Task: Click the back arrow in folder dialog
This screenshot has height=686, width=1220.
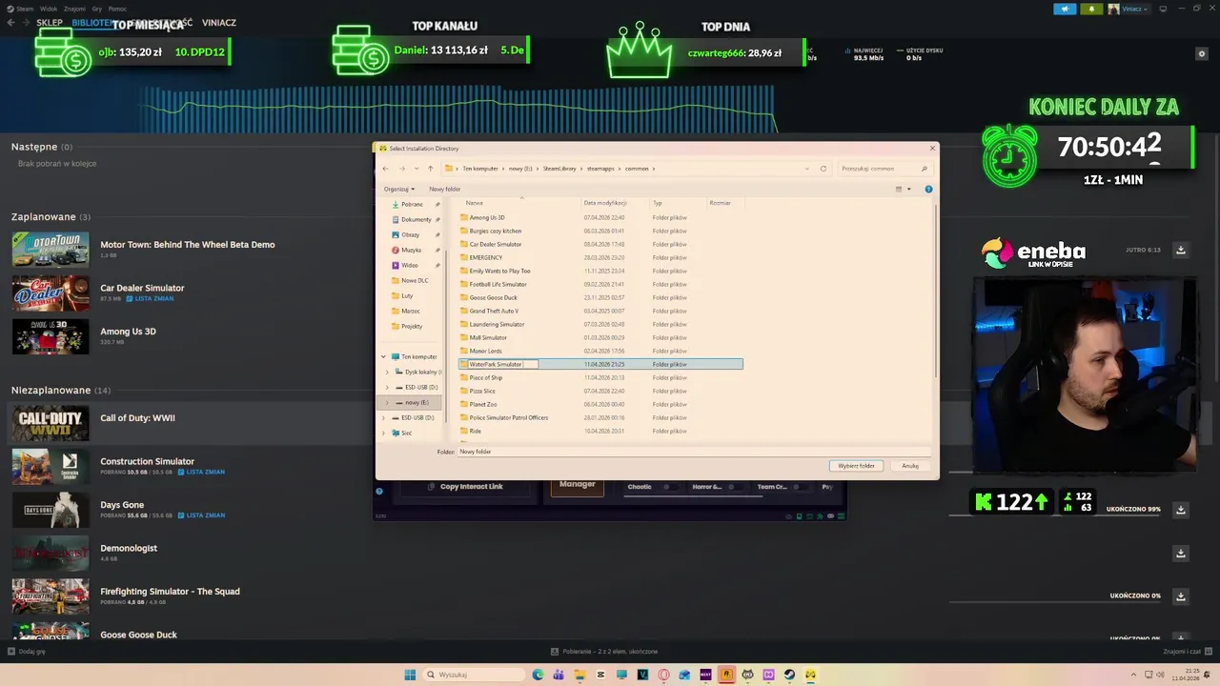Action: coord(385,169)
